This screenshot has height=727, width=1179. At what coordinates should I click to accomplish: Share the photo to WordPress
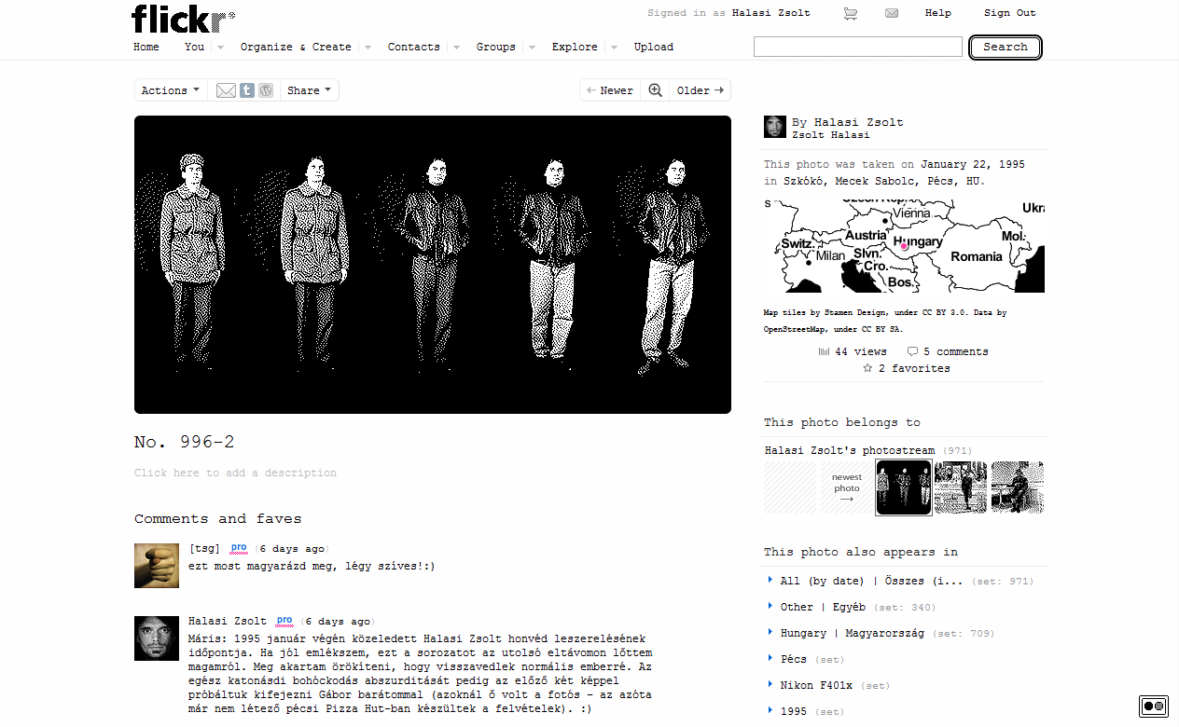(266, 89)
